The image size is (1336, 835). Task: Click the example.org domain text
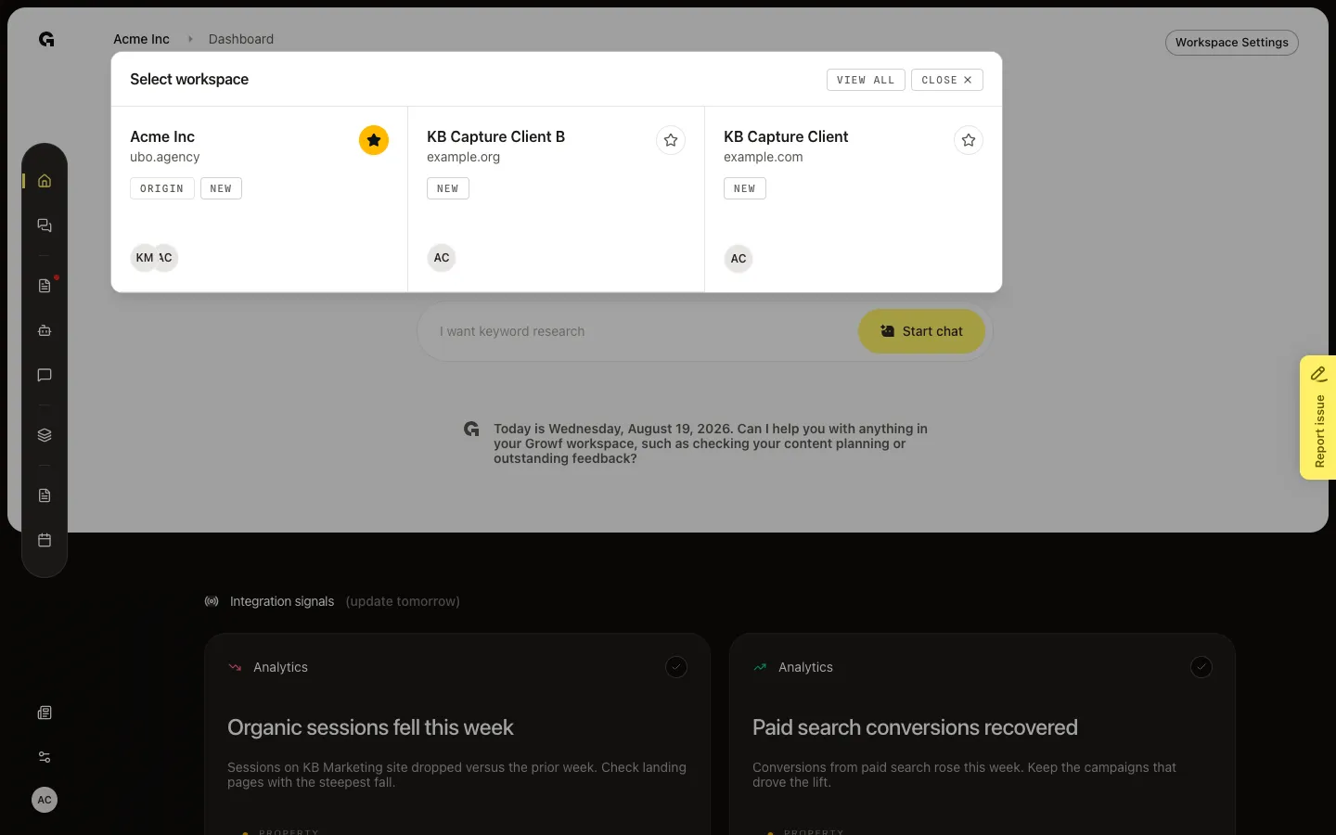pos(463,157)
